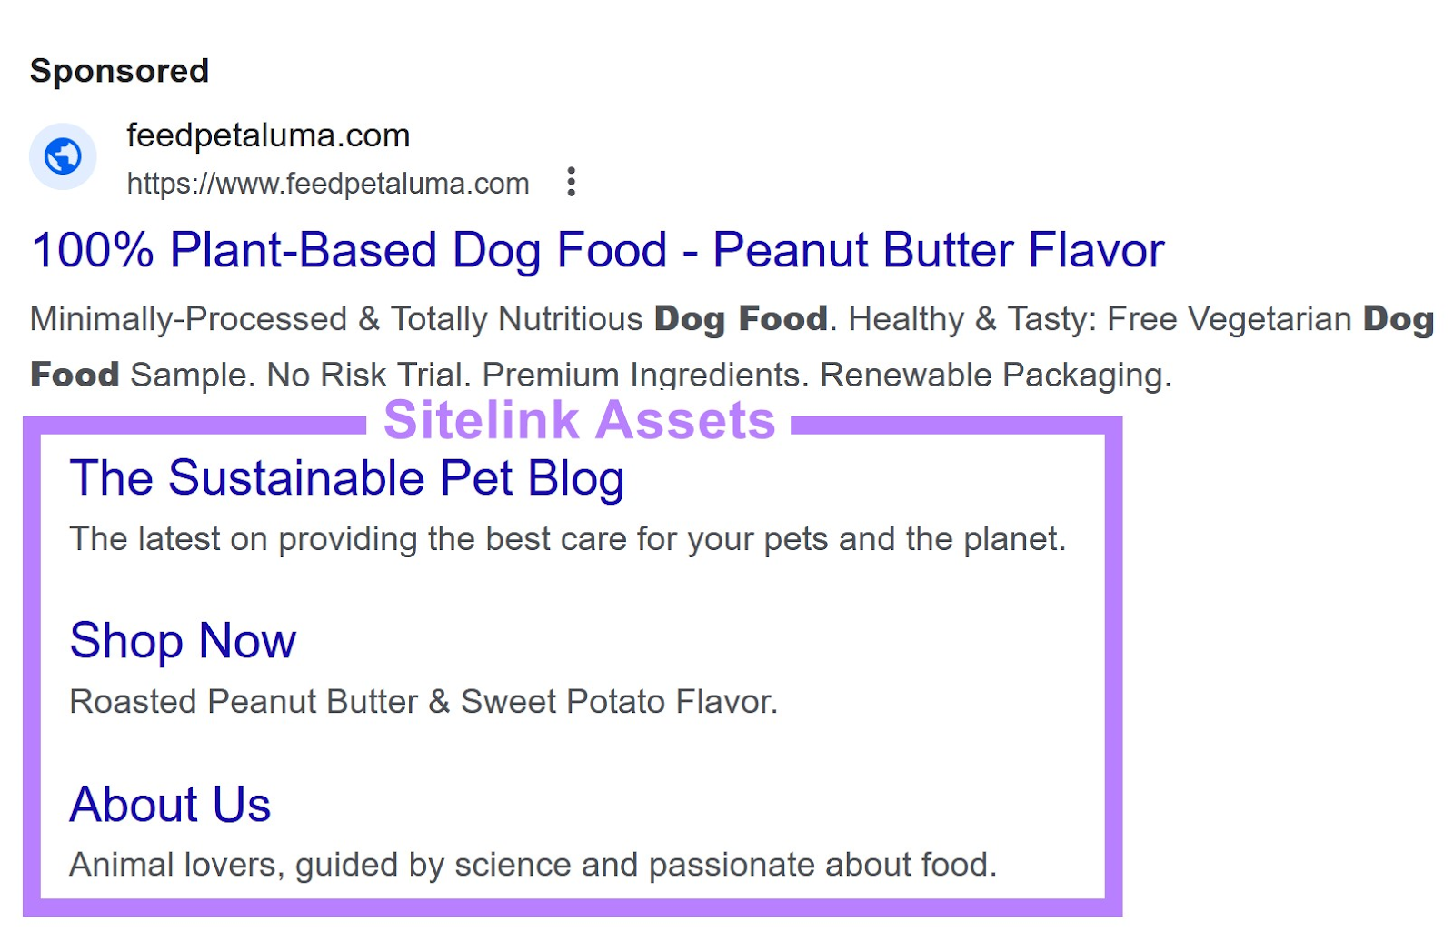Click the feedpetaluma.com site name
The width and height of the screenshot is (1454, 952).
click(x=267, y=135)
